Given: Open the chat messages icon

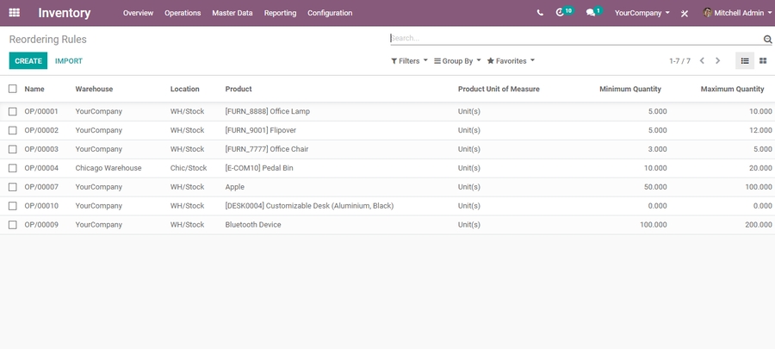Looking at the screenshot, I should click(x=591, y=13).
